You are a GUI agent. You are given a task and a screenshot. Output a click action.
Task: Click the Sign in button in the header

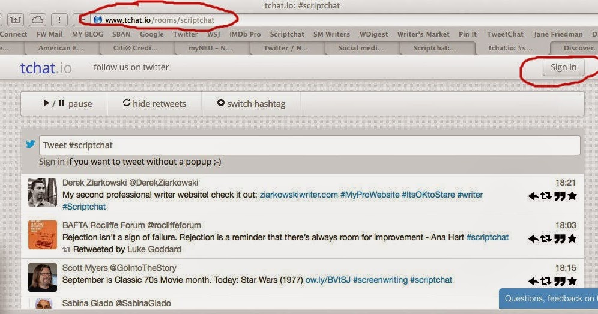click(x=563, y=67)
